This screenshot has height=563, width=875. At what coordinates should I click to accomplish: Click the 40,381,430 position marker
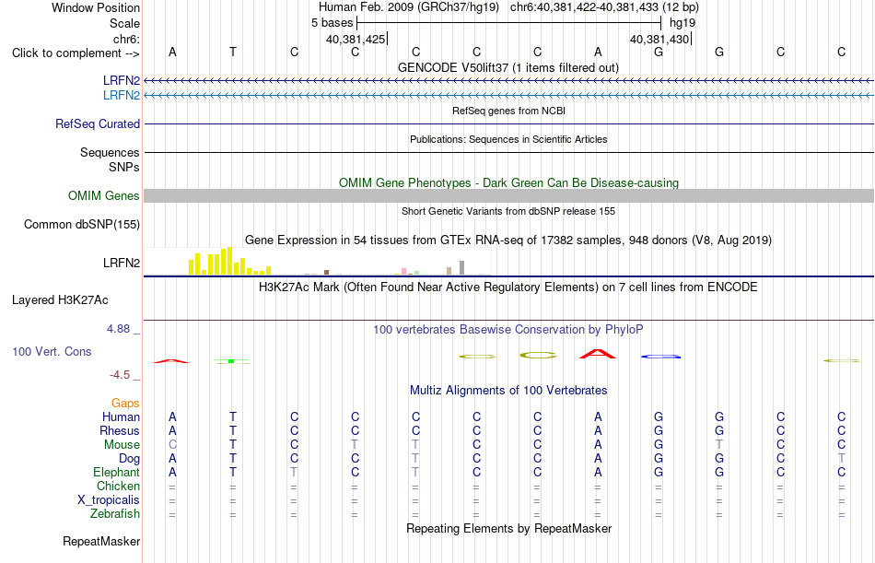[x=659, y=39]
